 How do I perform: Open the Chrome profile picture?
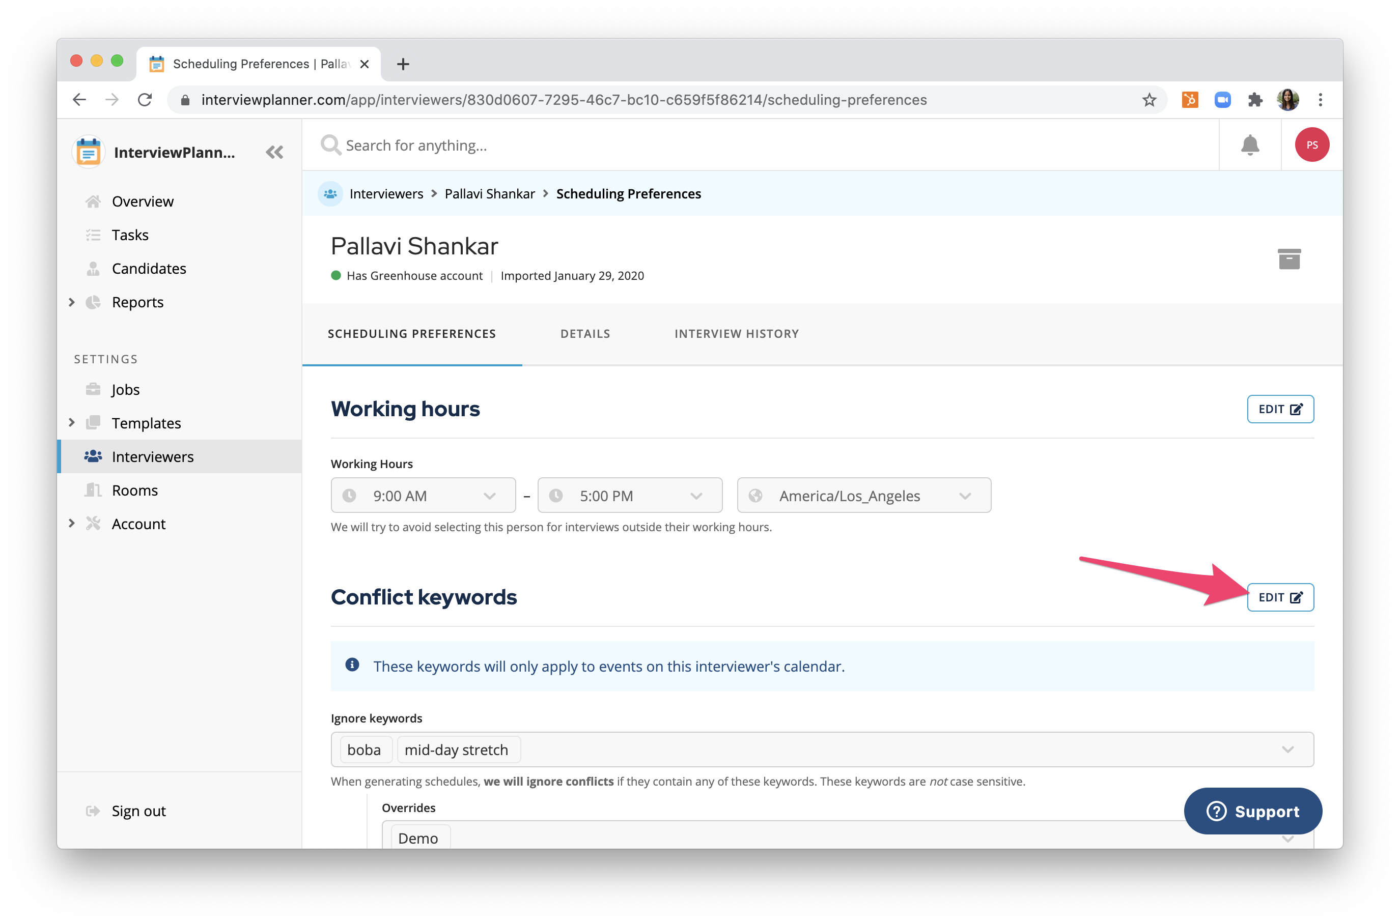[x=1287, y=100]
